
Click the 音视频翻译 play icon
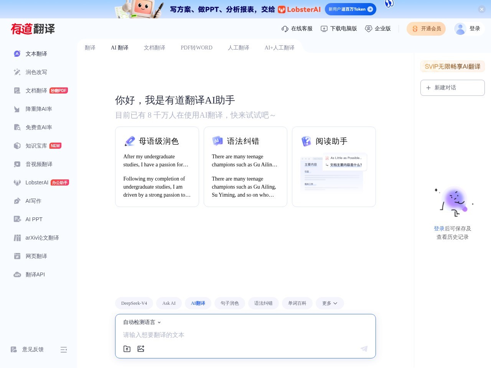click(17, 164)
